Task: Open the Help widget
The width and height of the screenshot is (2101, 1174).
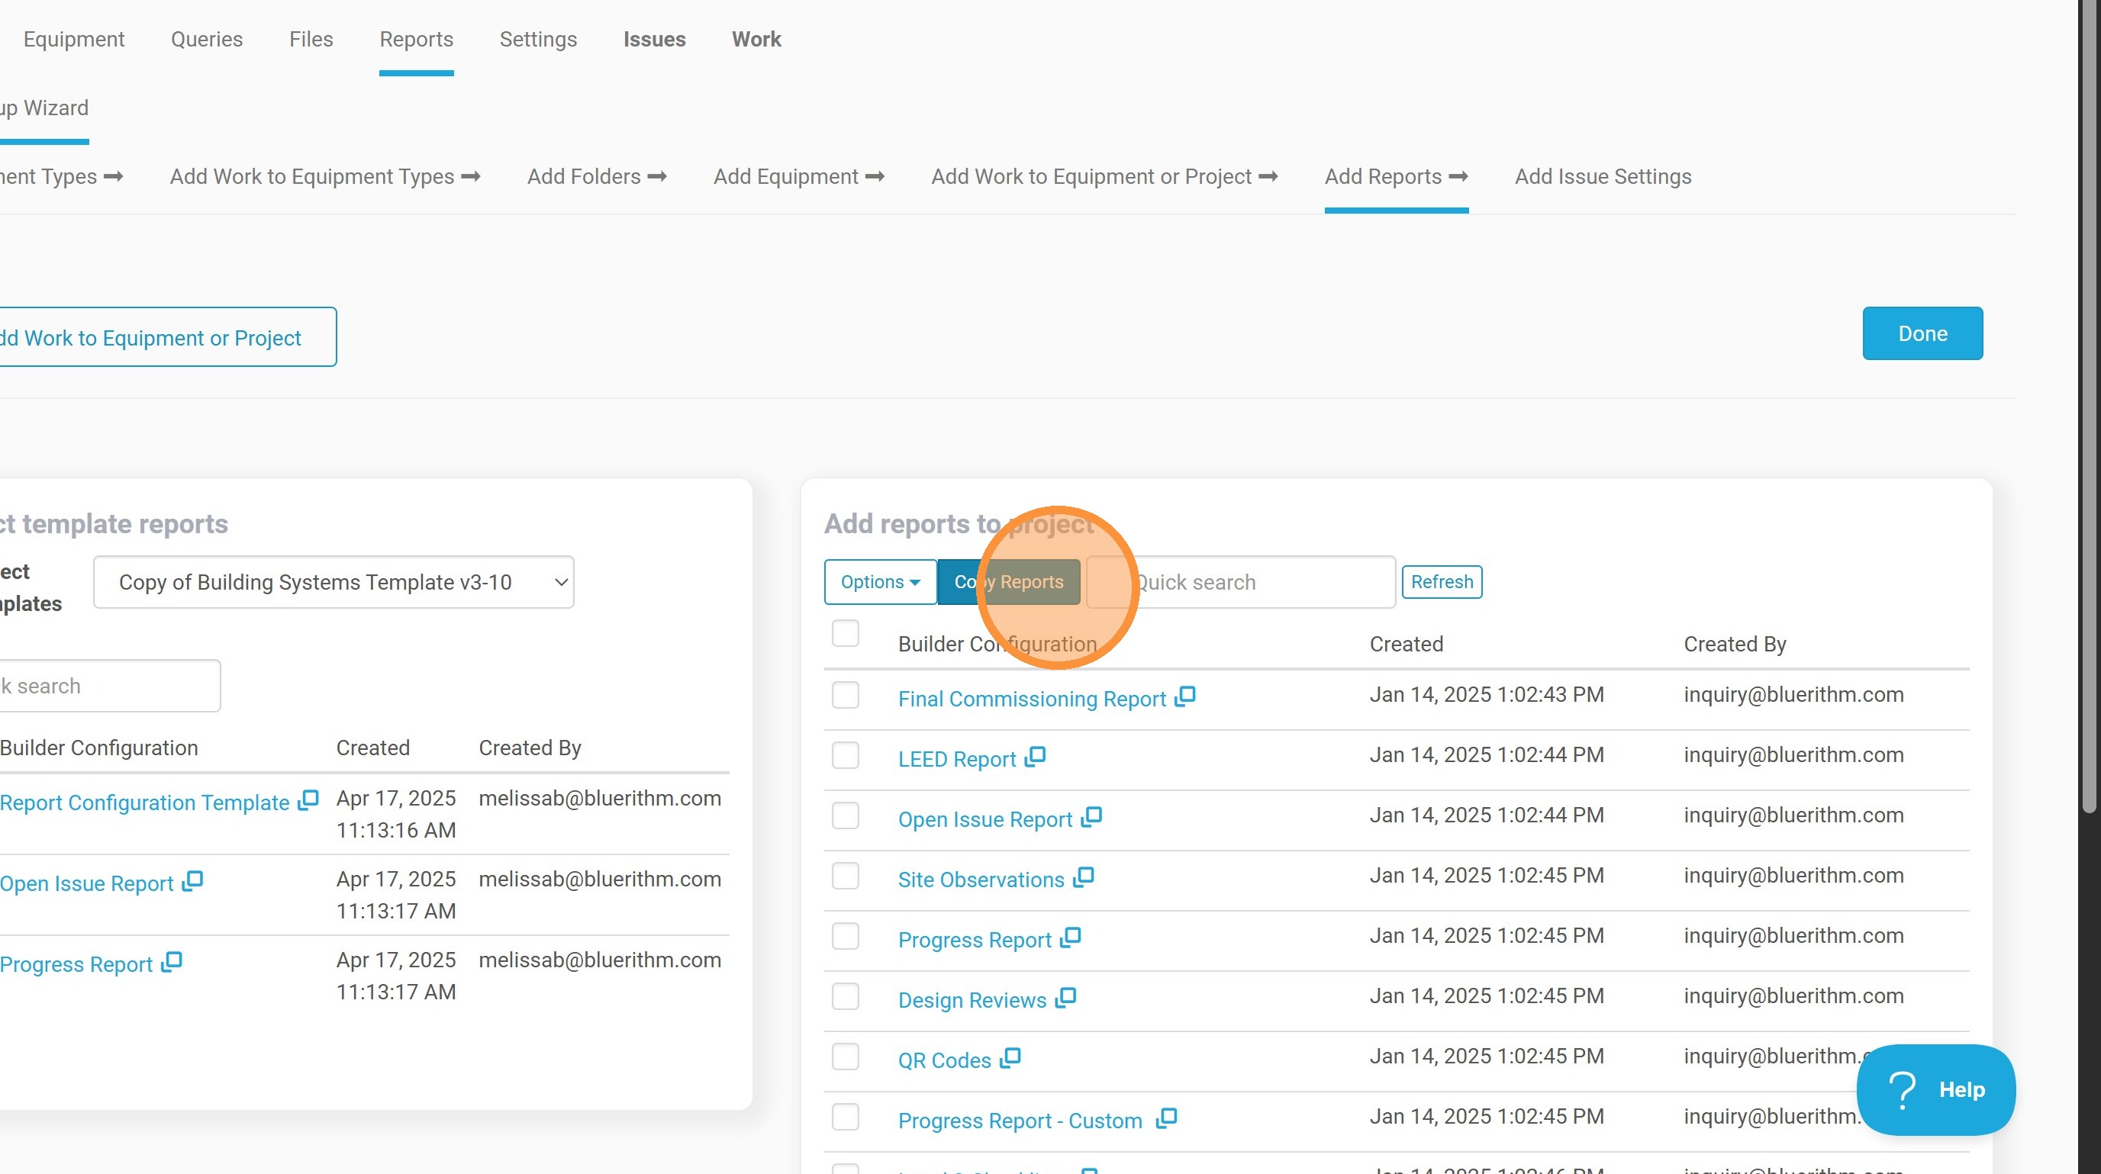Action: coord(1937,1089)
